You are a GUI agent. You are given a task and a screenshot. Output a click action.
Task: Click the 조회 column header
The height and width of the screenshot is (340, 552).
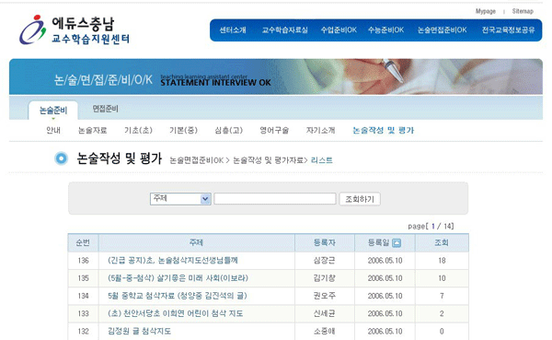(x=442, y=242)
